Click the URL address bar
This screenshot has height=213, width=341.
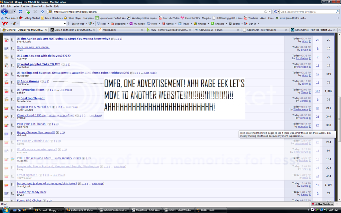(157, 12)
